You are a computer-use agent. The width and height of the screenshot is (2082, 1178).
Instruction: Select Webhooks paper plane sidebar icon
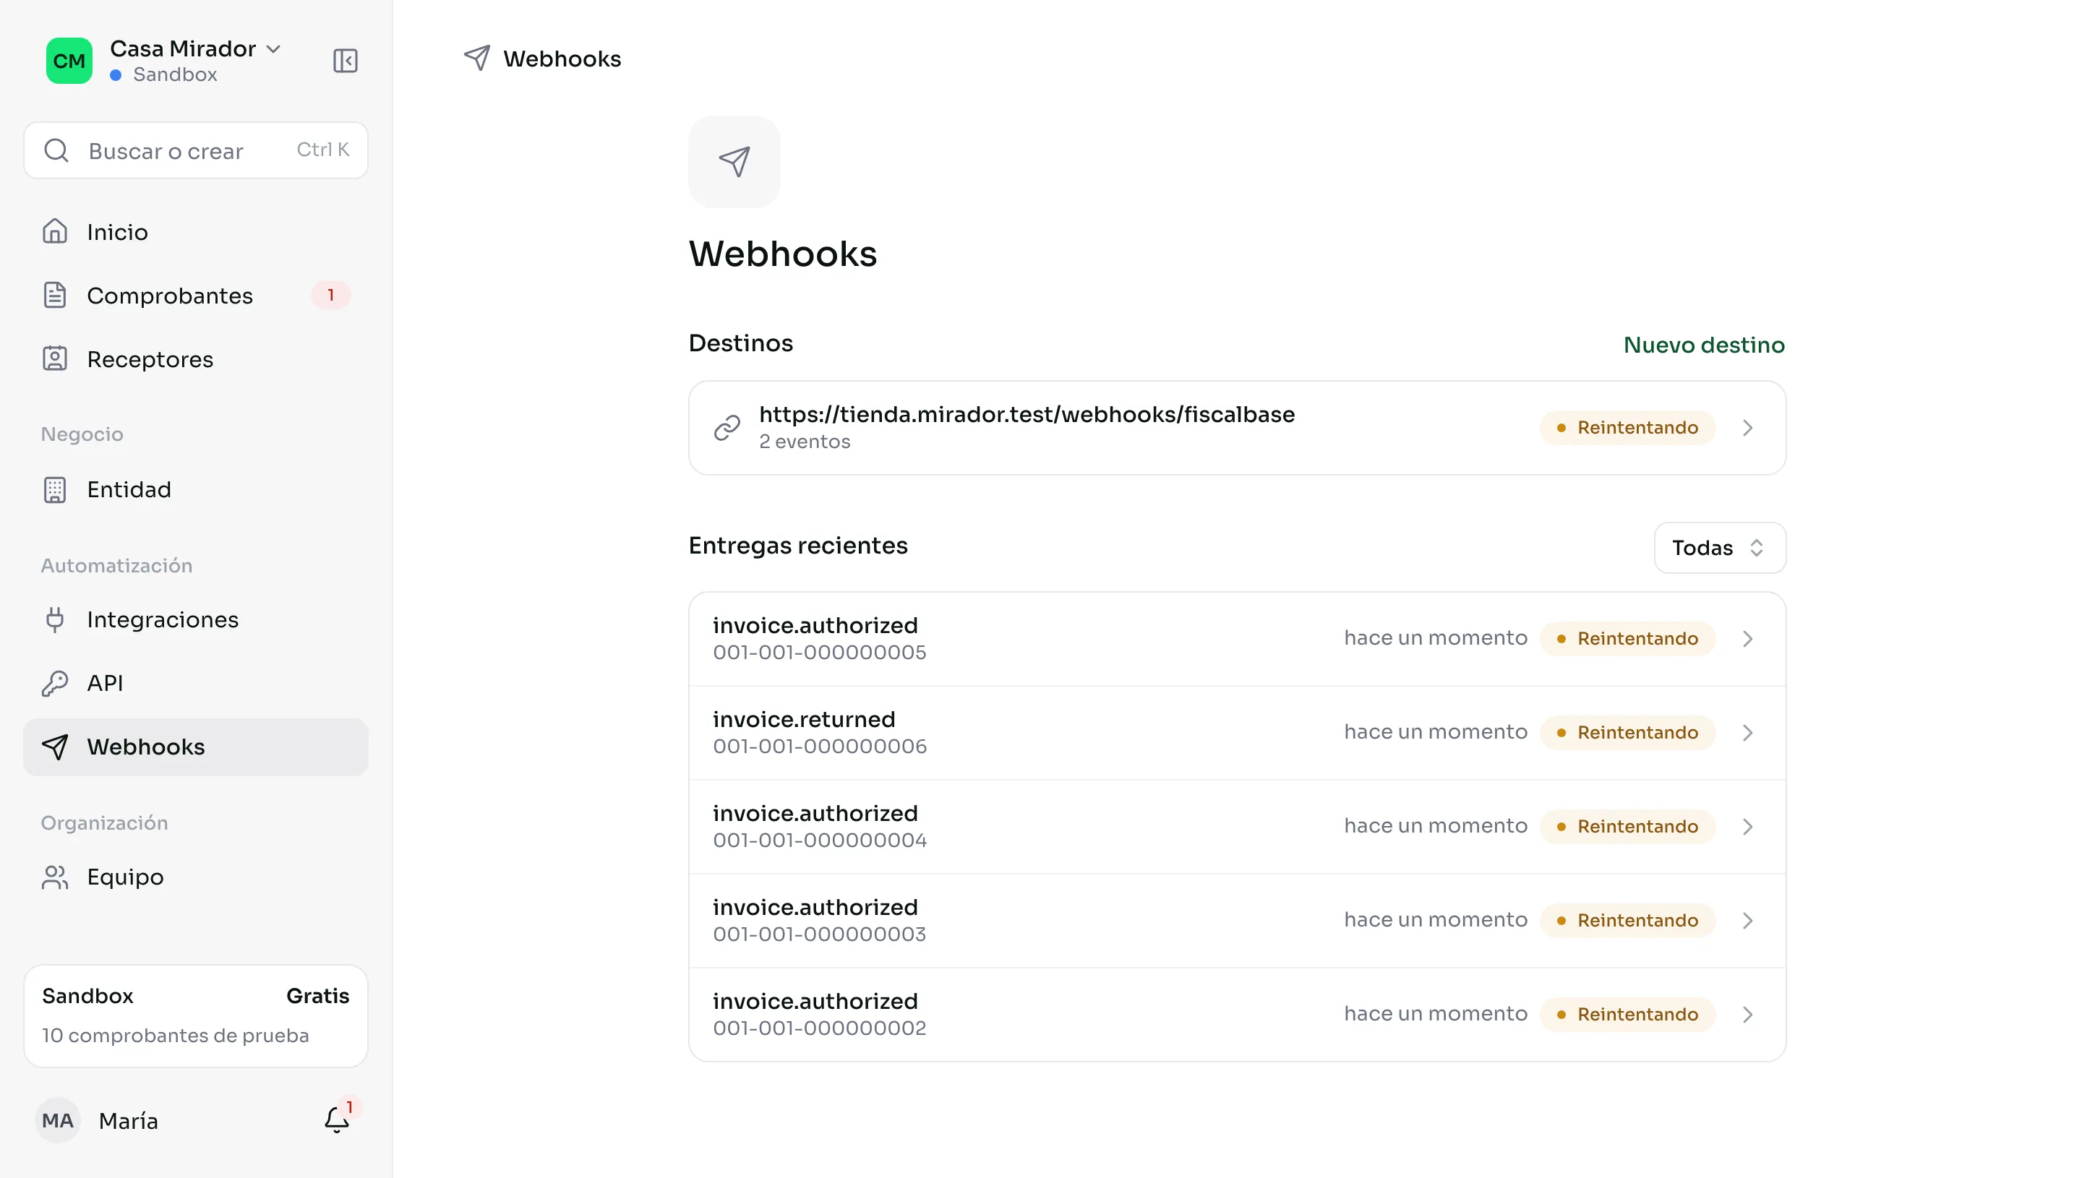[x=54, y=746]
